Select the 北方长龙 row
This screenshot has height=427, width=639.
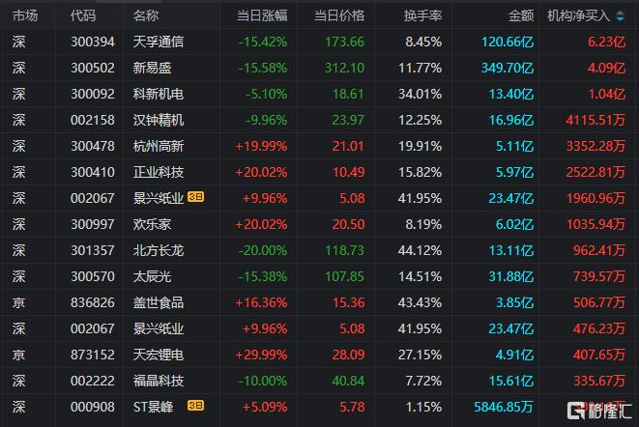(x=319, y=250)
